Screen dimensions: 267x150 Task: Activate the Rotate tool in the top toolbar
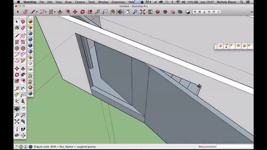(x=83, y=12)
